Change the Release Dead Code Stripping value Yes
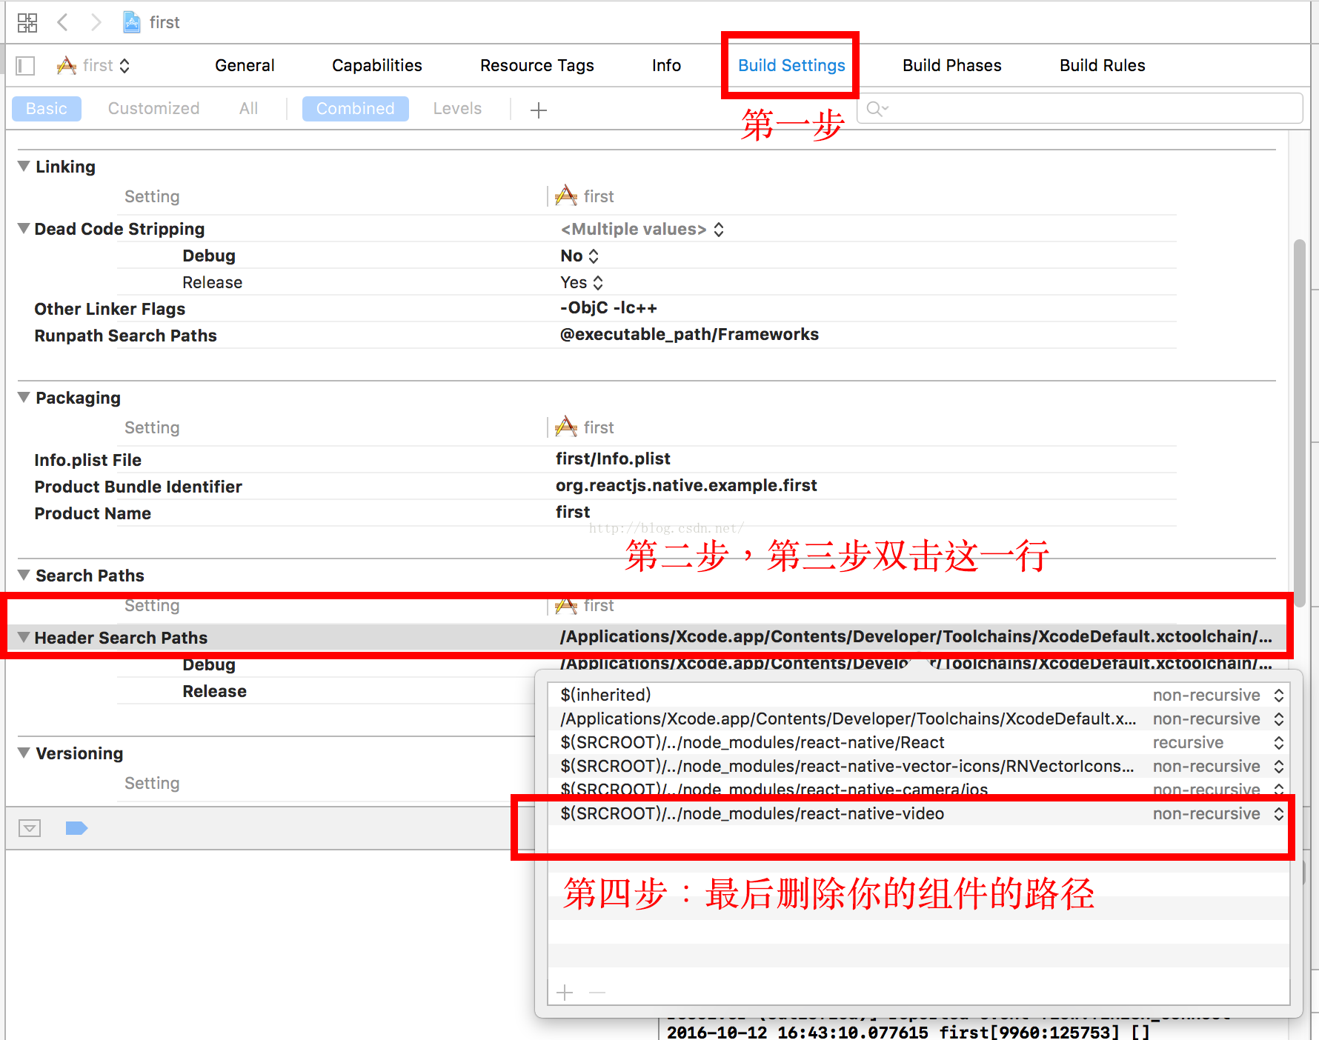The image size is (1319, 1040). [582, 283]
